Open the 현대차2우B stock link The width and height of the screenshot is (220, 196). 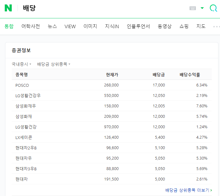tap(26, 148)
